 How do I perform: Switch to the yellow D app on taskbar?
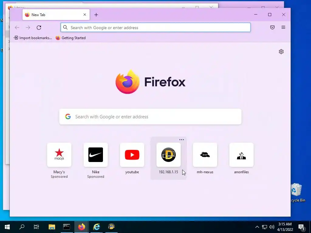coord(111,227)
